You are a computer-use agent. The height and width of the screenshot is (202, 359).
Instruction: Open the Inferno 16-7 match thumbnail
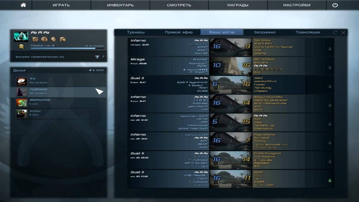[231, 141]
